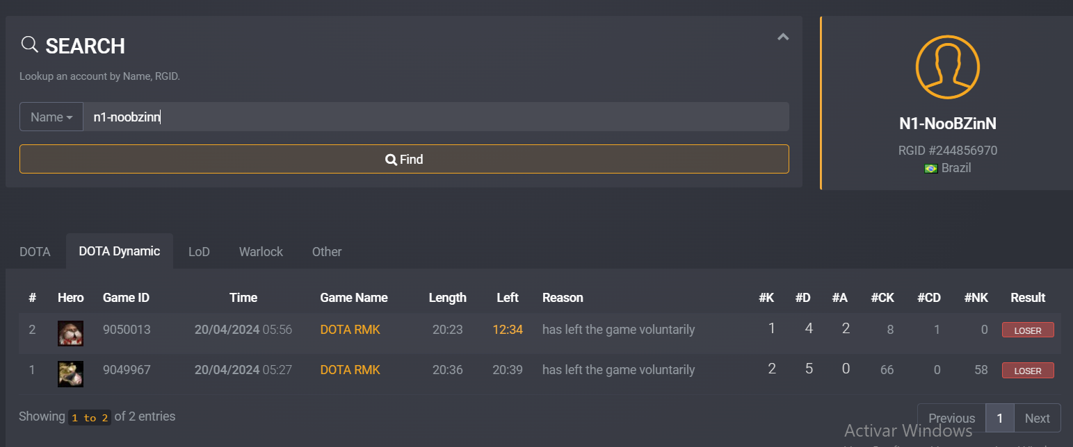Select the N1-NooBZinN profile name
This screenshot has height=447, width=1073.
click(x=947, y=124)
